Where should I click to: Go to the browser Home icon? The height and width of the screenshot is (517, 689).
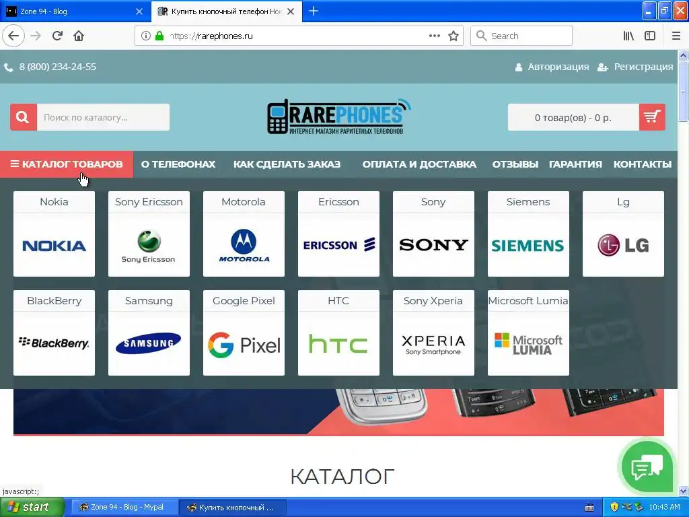79,36
